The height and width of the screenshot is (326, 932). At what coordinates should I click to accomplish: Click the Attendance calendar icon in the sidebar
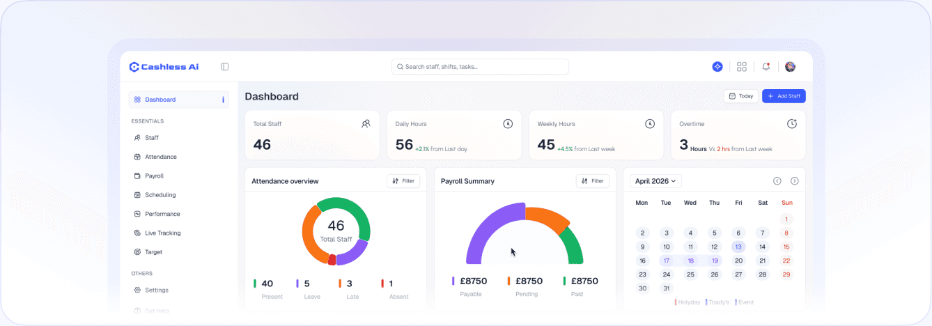[x=137, y=157]
